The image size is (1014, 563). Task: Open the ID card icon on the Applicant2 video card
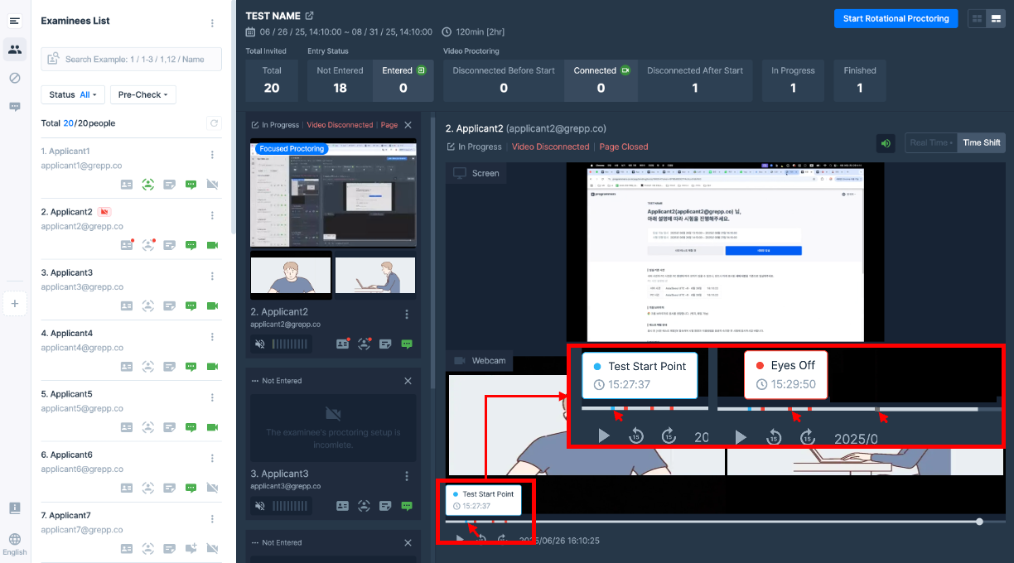pyautogui.click(x=343, y=344)
